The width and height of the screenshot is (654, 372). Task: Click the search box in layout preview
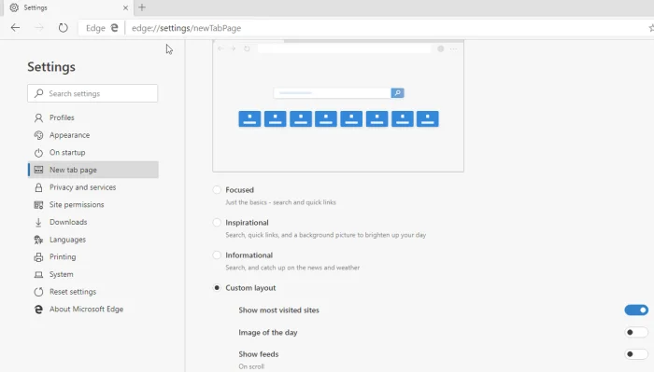333,93
